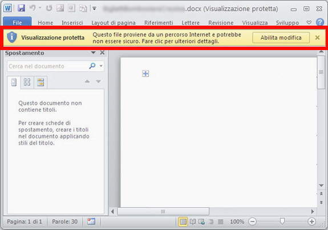The image size is (328, 230).
Task: Click the Abilita modifica button
Action: [281, 38]
